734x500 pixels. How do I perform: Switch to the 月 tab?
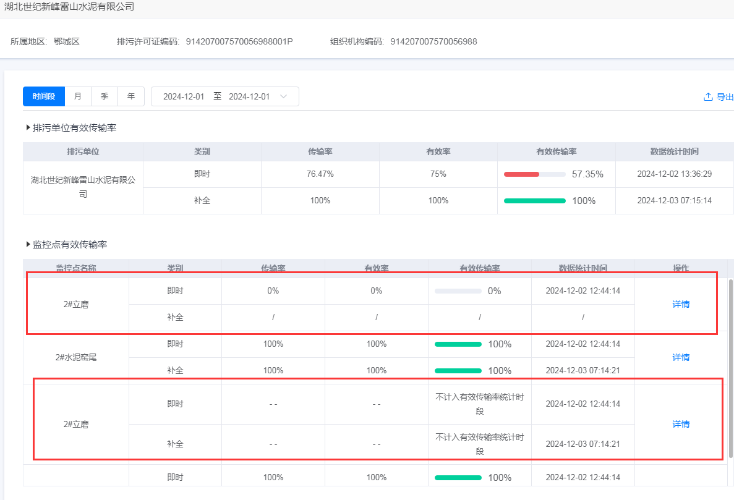click(x=78, y=96)
